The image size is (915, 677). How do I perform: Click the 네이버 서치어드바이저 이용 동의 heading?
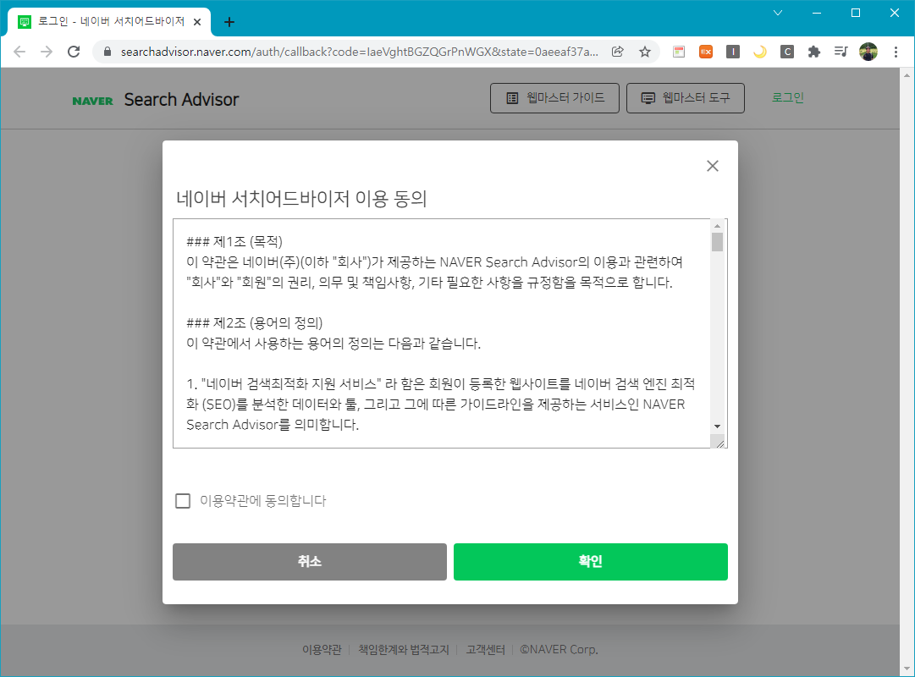tap(301, 198)
